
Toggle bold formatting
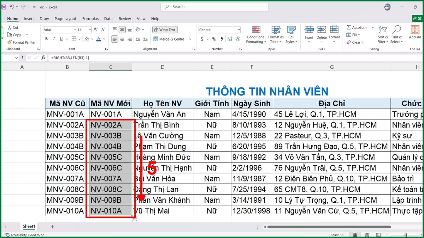(46, 39)
